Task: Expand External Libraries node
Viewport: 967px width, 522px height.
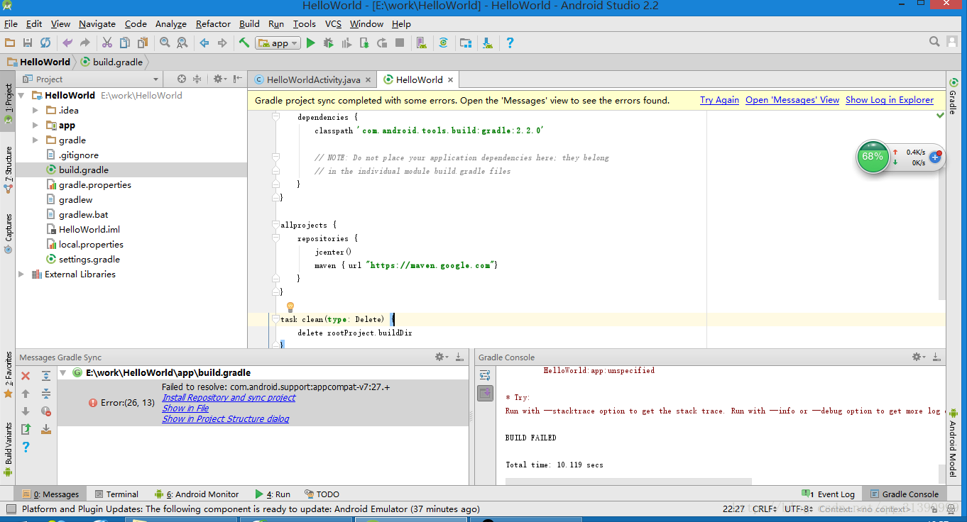Action: (x=21, y=274)
